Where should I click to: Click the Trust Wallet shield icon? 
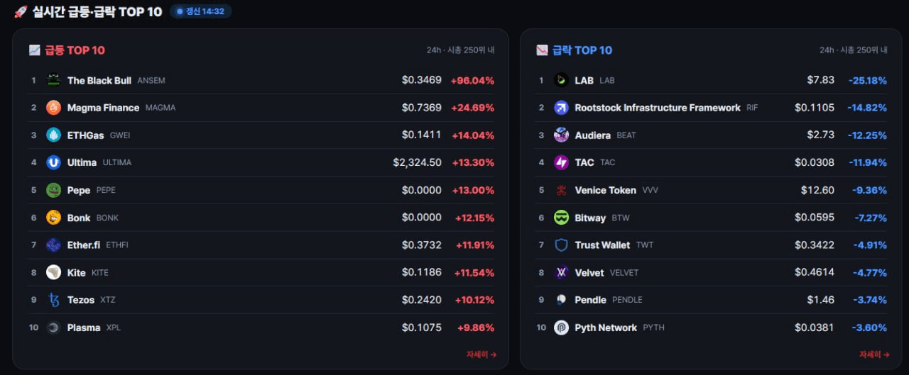click(x=561, y=245)
